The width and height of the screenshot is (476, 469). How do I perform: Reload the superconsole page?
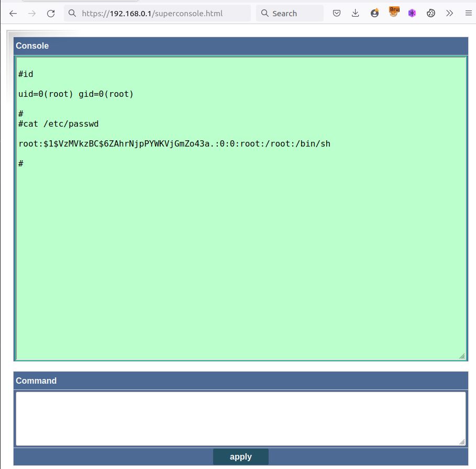point(51,14)
